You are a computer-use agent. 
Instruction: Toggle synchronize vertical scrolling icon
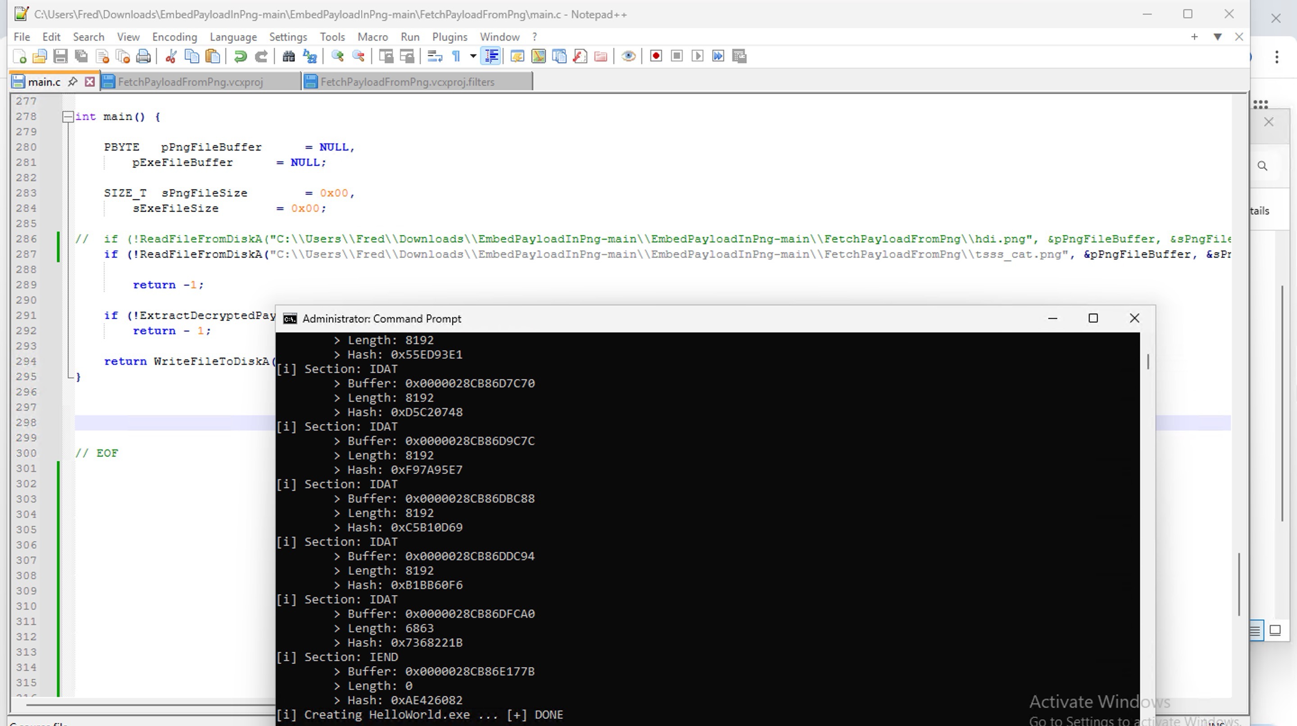click(x=385, y=56)
